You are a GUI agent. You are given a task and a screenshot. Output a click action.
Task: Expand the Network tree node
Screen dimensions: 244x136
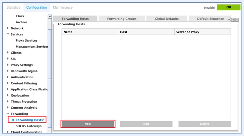point(8,28)
